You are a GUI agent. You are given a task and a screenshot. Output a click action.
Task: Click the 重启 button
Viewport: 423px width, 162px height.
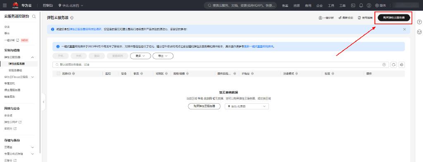pyautogui.click(x=97, y=56)
